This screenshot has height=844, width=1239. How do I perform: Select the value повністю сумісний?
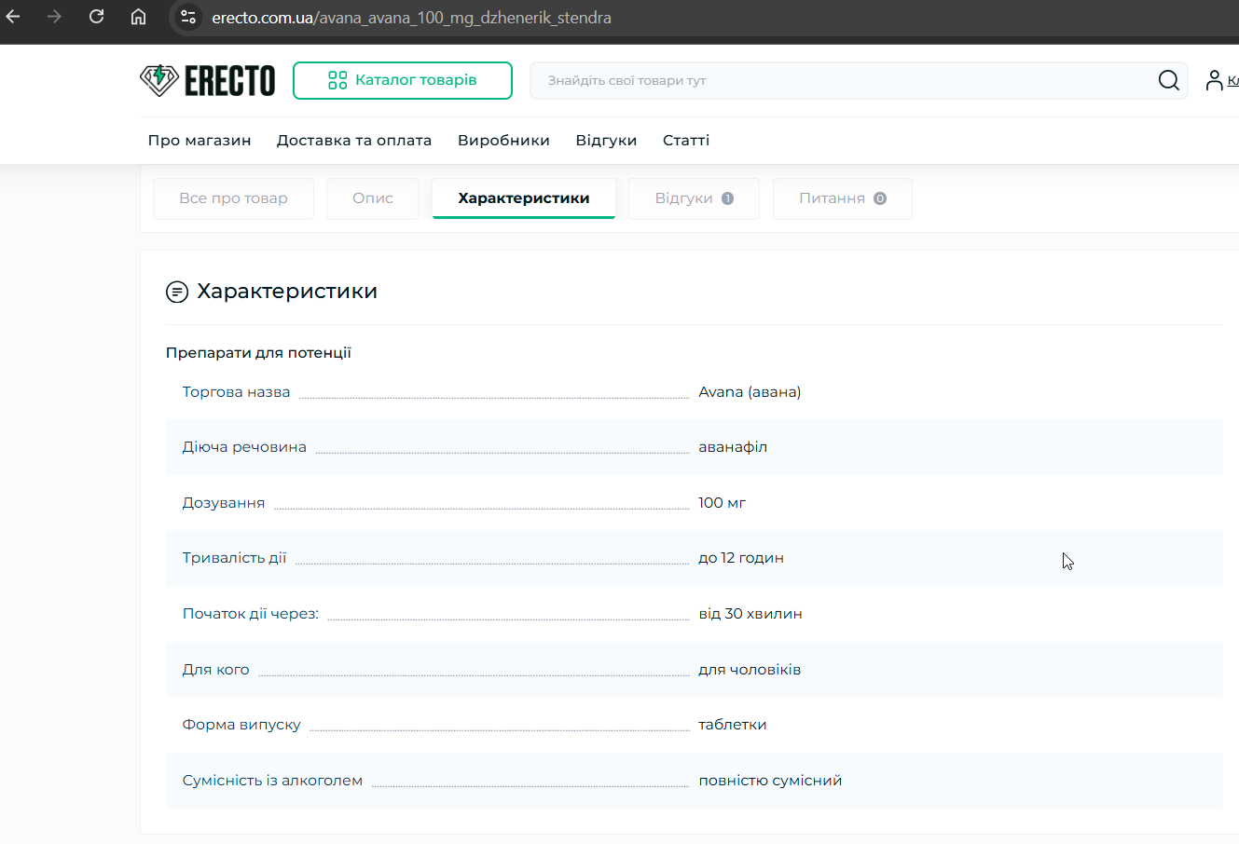tap(770, 781)
